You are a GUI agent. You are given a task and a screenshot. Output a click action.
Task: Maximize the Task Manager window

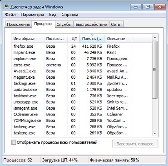tap(148, 7)
